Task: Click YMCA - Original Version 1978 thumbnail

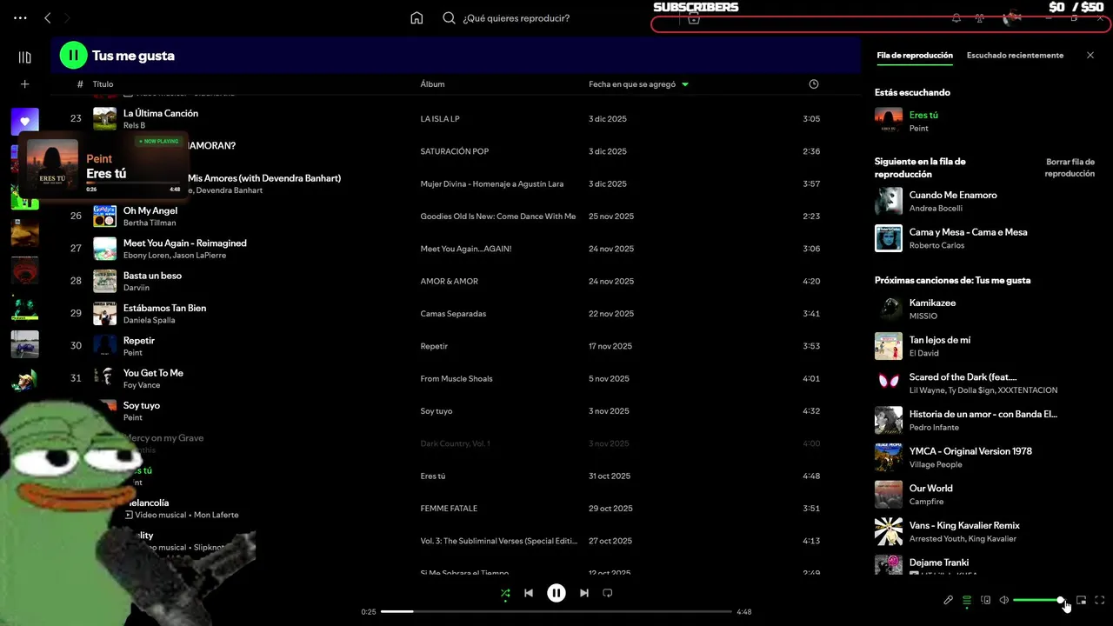Action: pyautogui.click(x=889, y=457)
